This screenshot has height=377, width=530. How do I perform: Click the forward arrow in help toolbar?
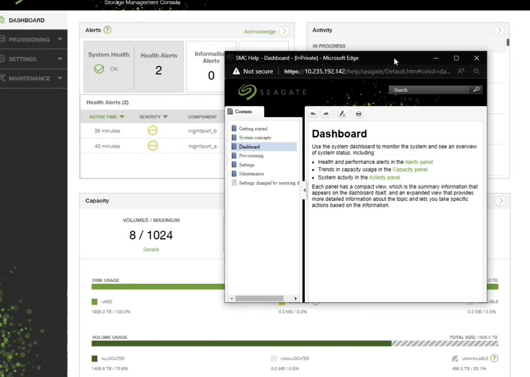coord(326,114)
